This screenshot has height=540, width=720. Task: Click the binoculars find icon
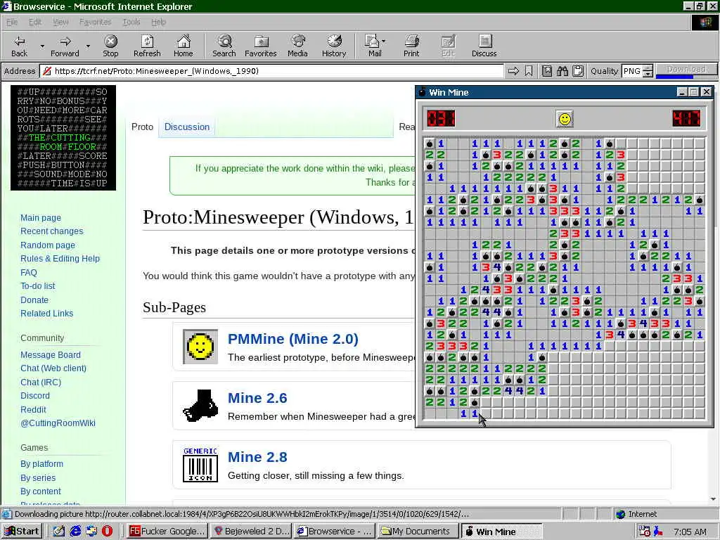(x=562, y=71)
